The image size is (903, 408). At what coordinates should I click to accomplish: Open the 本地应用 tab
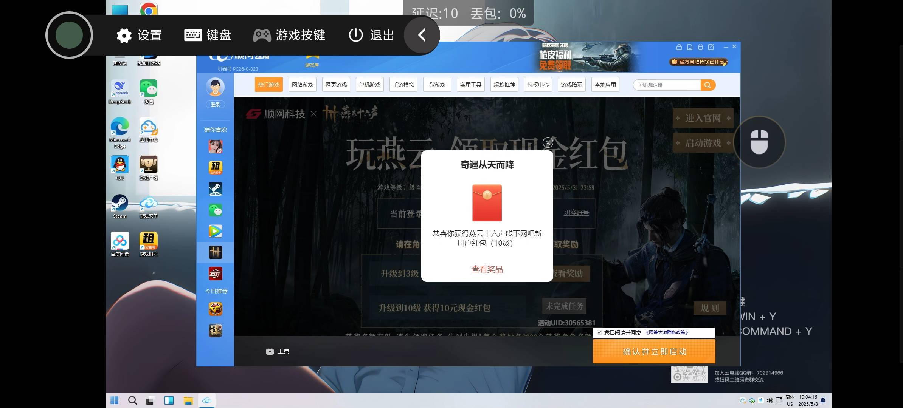coord(605,85)
